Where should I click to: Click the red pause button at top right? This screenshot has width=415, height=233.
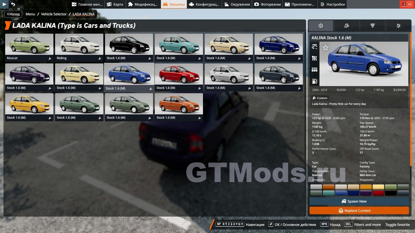(410, 4)
